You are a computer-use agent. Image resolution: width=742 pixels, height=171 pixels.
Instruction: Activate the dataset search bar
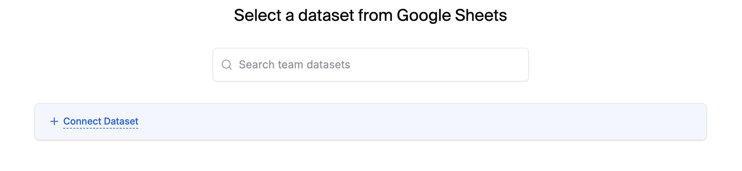point(370,65)
